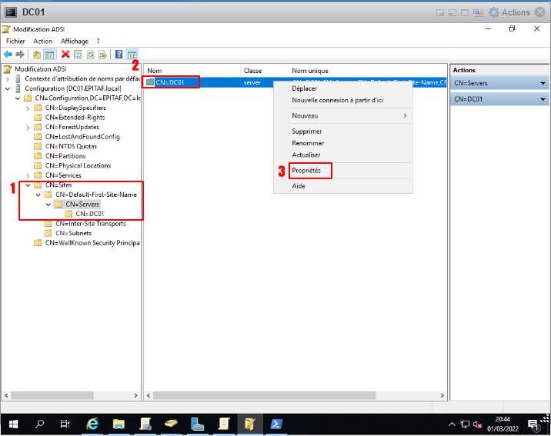
Task: Open the Affichage menu
Action: (75, 41)
